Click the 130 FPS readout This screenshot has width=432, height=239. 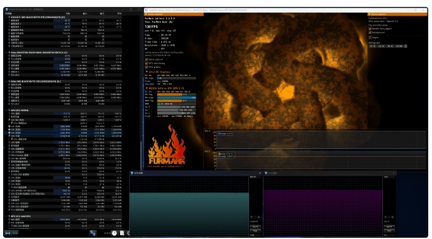pos(152,27)
